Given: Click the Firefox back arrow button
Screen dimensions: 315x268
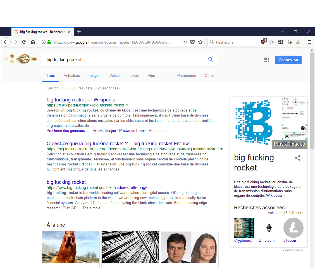Looking at the screenshot, I should (6, 42).
